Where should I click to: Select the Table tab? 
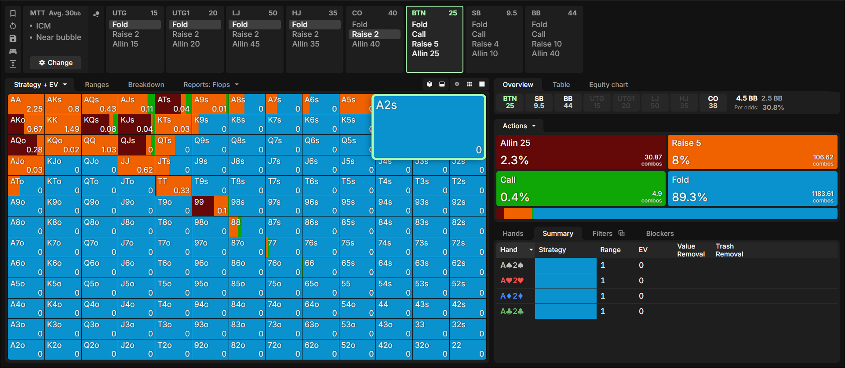(561, 85)
